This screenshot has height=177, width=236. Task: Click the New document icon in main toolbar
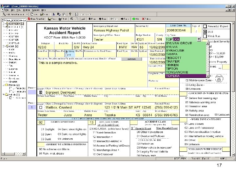(x=32, y=14)
